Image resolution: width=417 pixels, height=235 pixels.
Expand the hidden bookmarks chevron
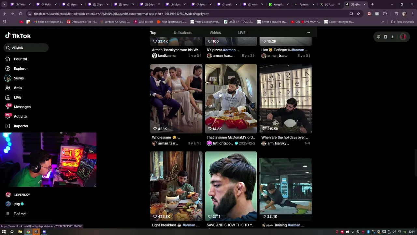[382, 22]
